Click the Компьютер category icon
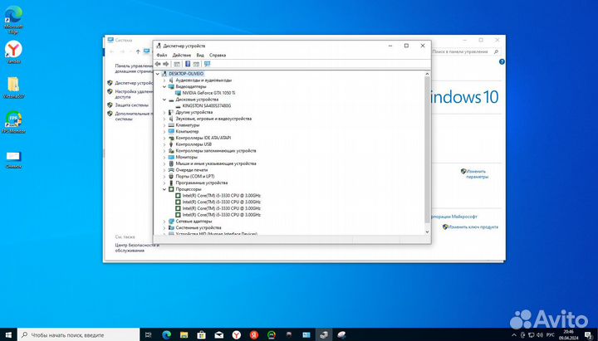The width and height of the screenshot is (598, 341). (171, 131)
